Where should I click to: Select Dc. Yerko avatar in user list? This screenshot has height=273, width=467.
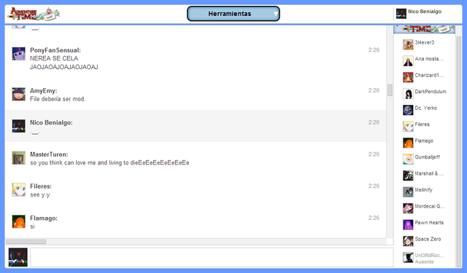click(408, 110)
